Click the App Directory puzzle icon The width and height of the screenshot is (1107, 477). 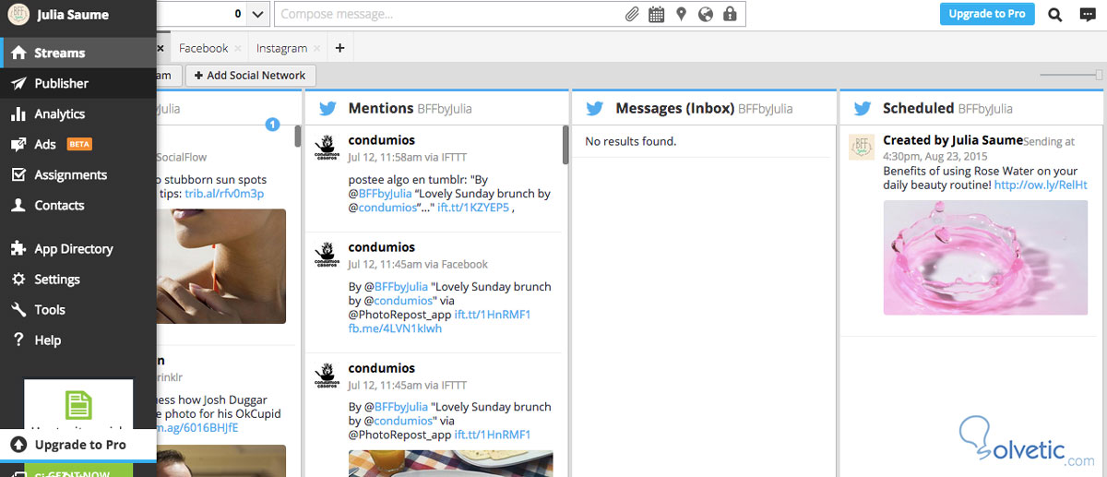(18, 248)
